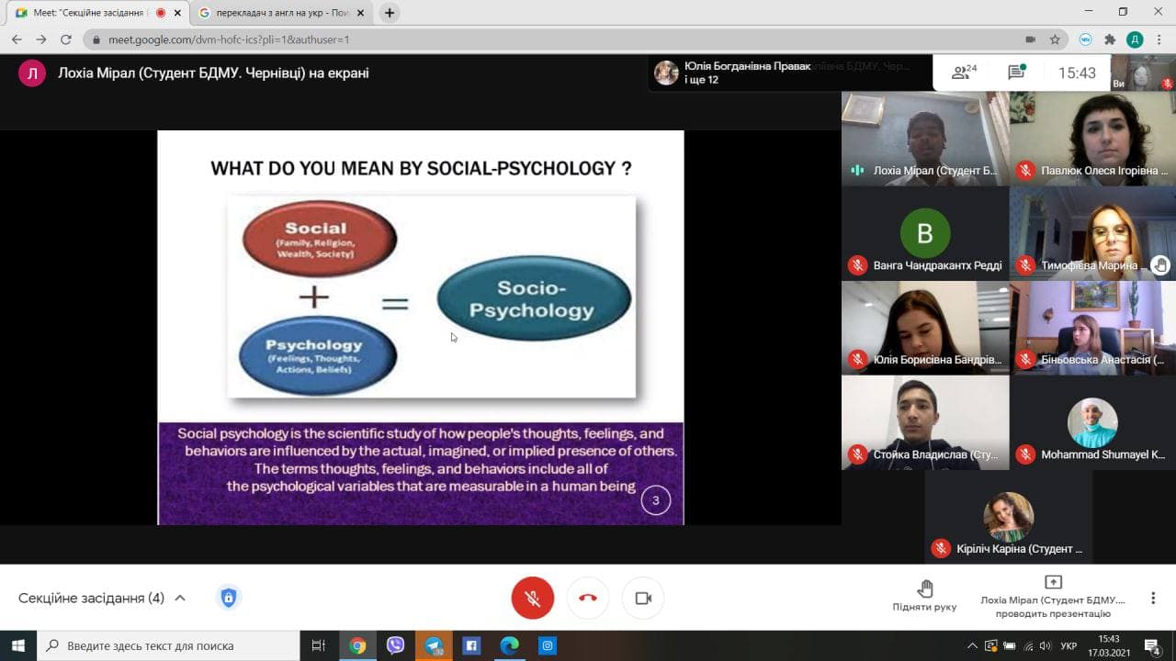Click the slide title about Social-Psychology
This screenshot has width=1176, height=661.
click(x=421, y=168)
